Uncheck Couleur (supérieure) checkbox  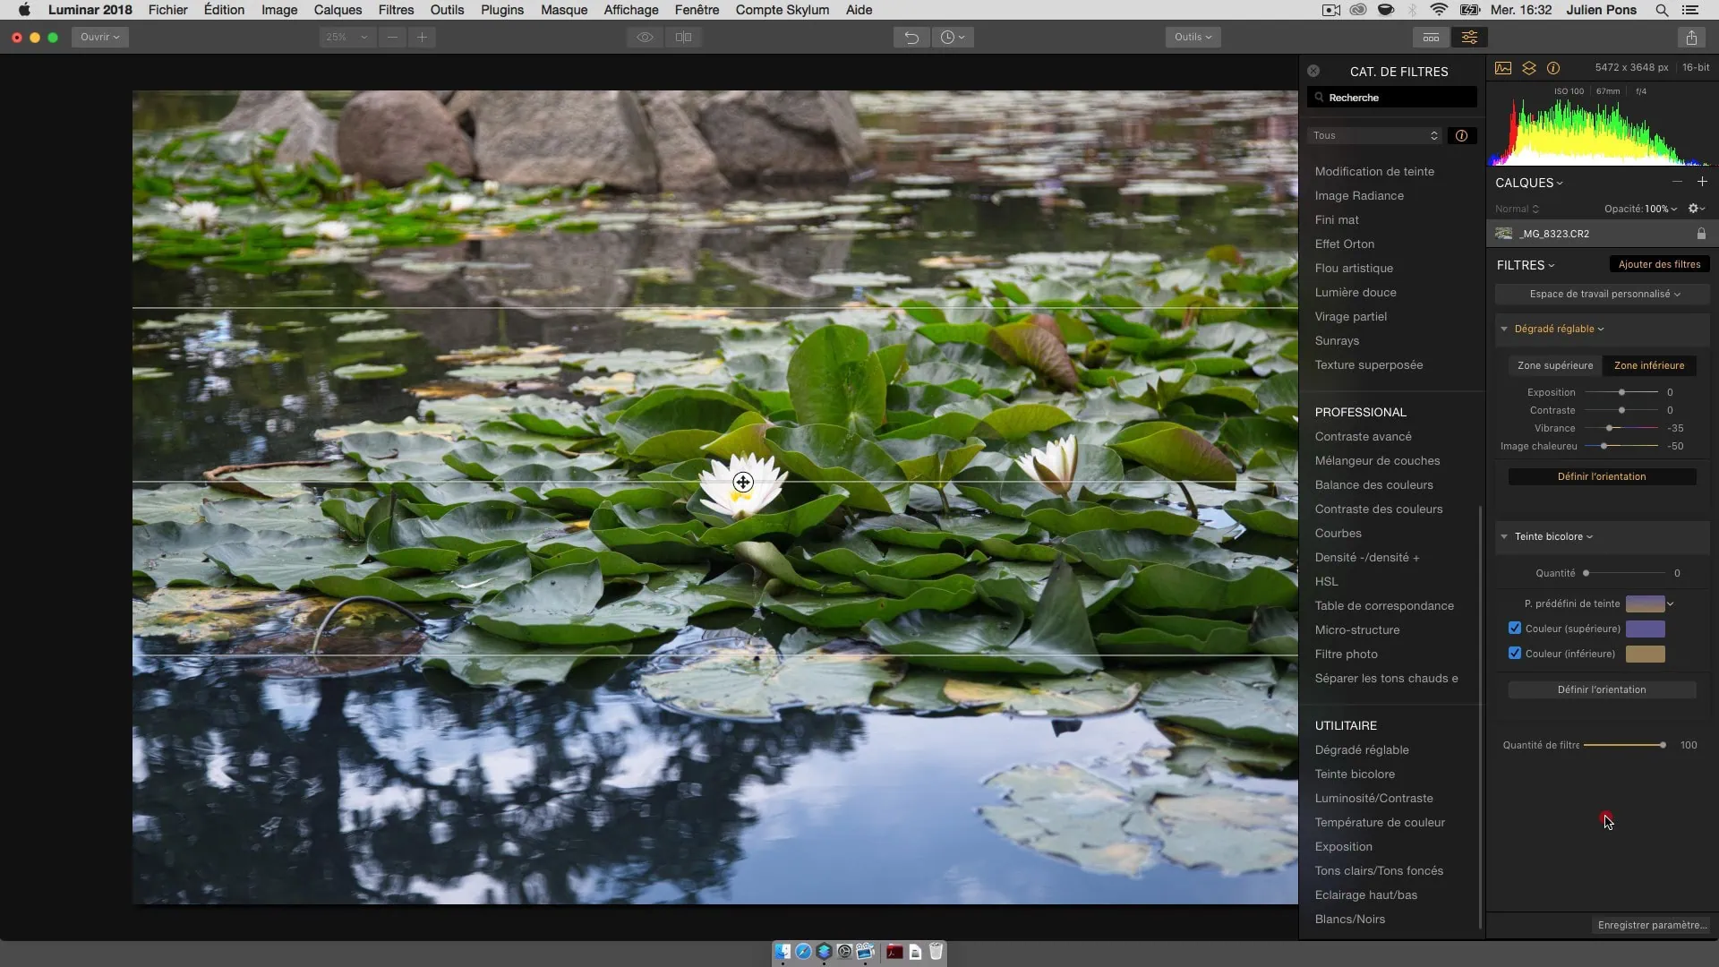(x=1515, y=628)
